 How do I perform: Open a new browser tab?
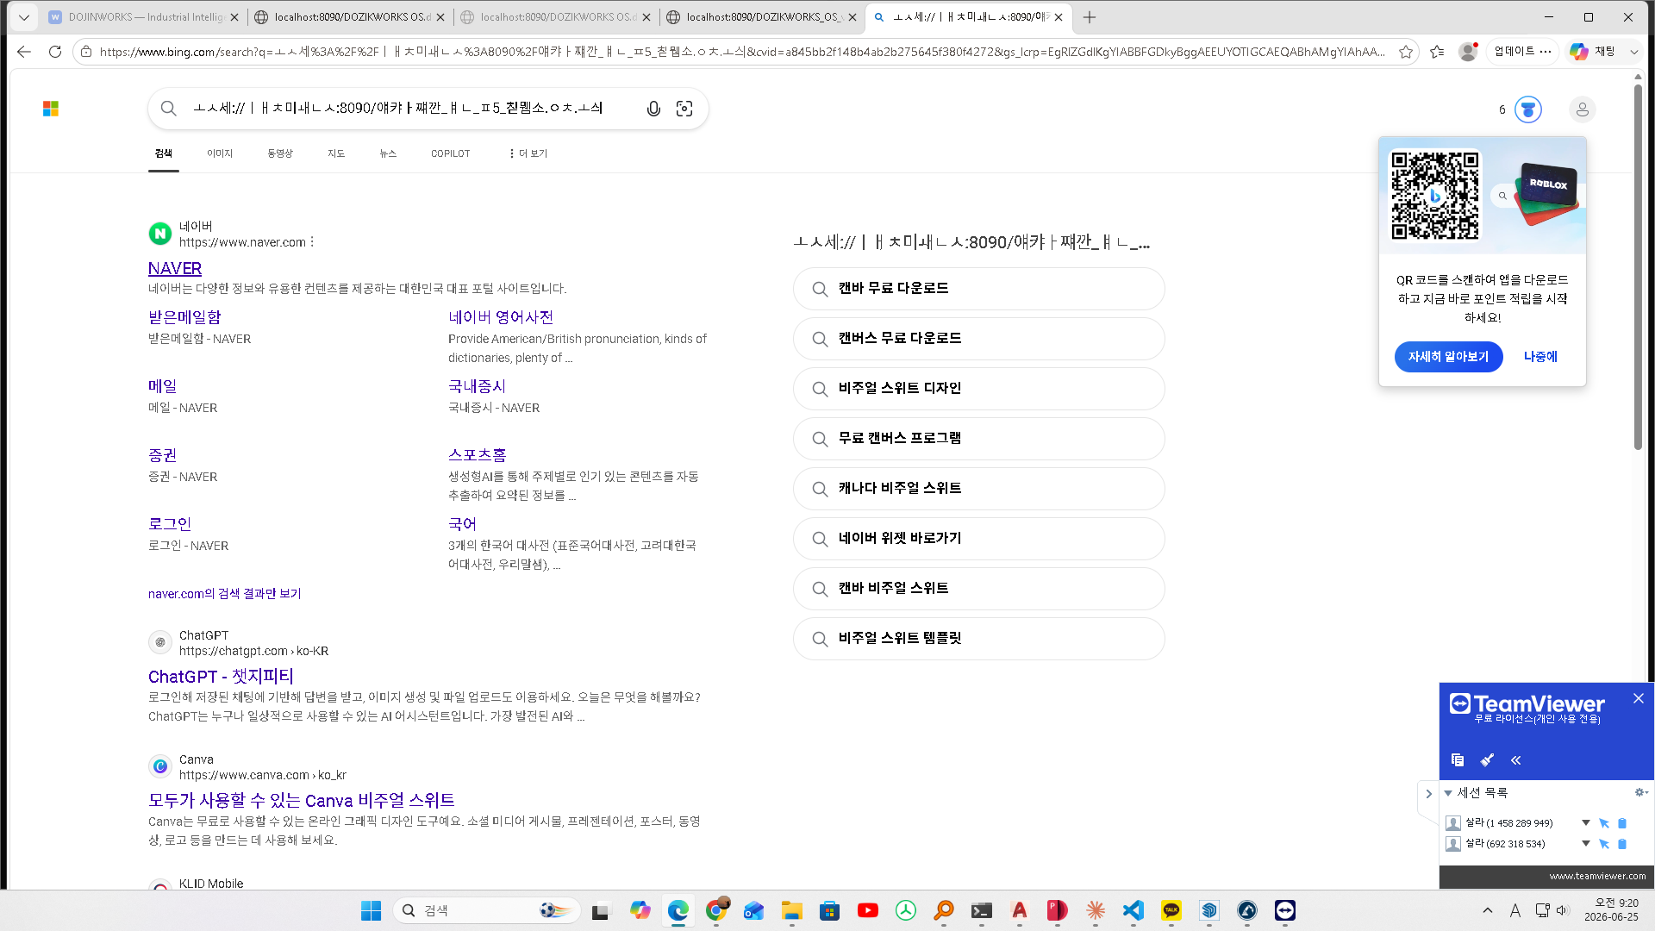1090,17
